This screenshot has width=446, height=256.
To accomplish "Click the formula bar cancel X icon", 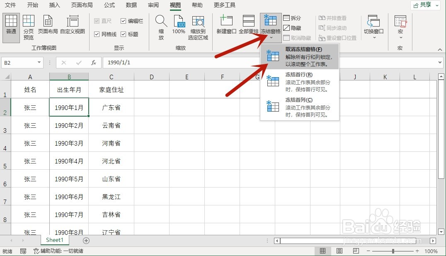I will (x=64, y=63).
